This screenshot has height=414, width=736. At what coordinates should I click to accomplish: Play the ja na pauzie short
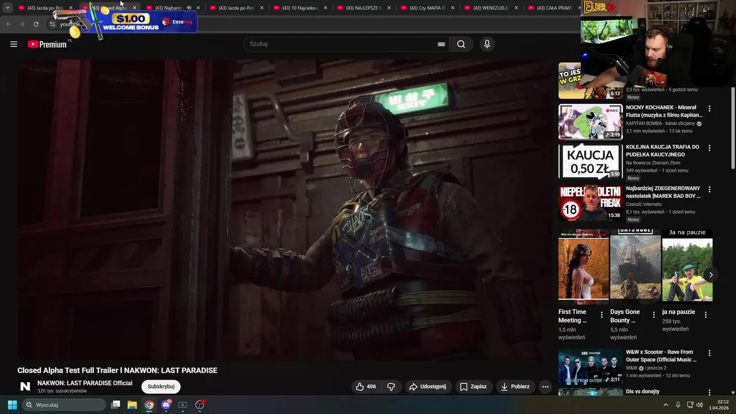[x=687, y=266]
